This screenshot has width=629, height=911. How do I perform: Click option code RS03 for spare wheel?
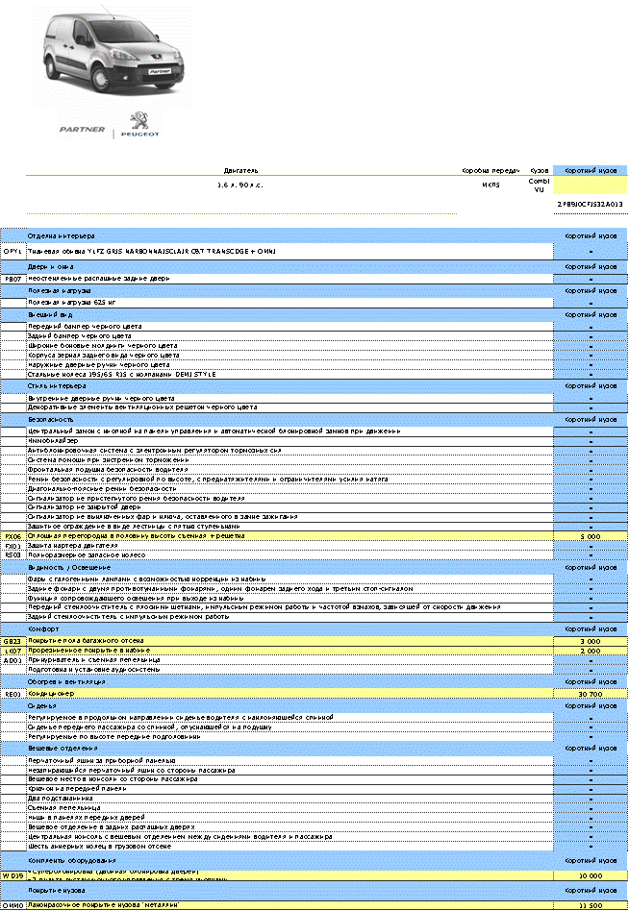[13, 554]
